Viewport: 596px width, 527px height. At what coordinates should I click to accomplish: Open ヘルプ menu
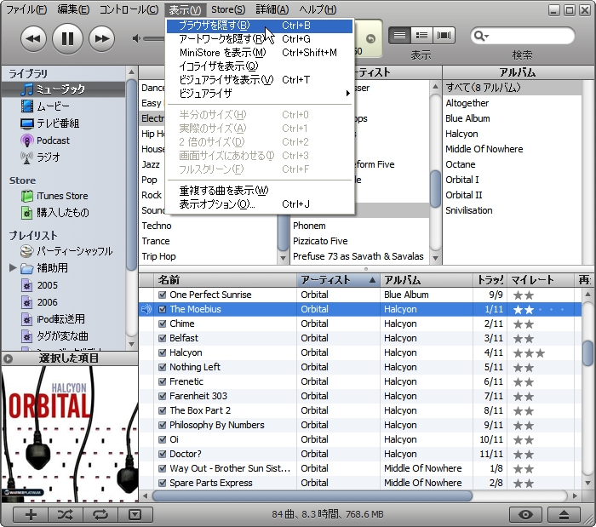318,9
